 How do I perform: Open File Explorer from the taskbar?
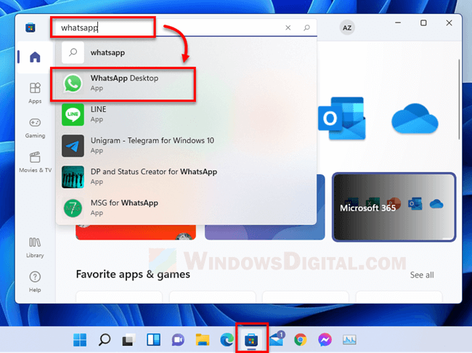203,340
